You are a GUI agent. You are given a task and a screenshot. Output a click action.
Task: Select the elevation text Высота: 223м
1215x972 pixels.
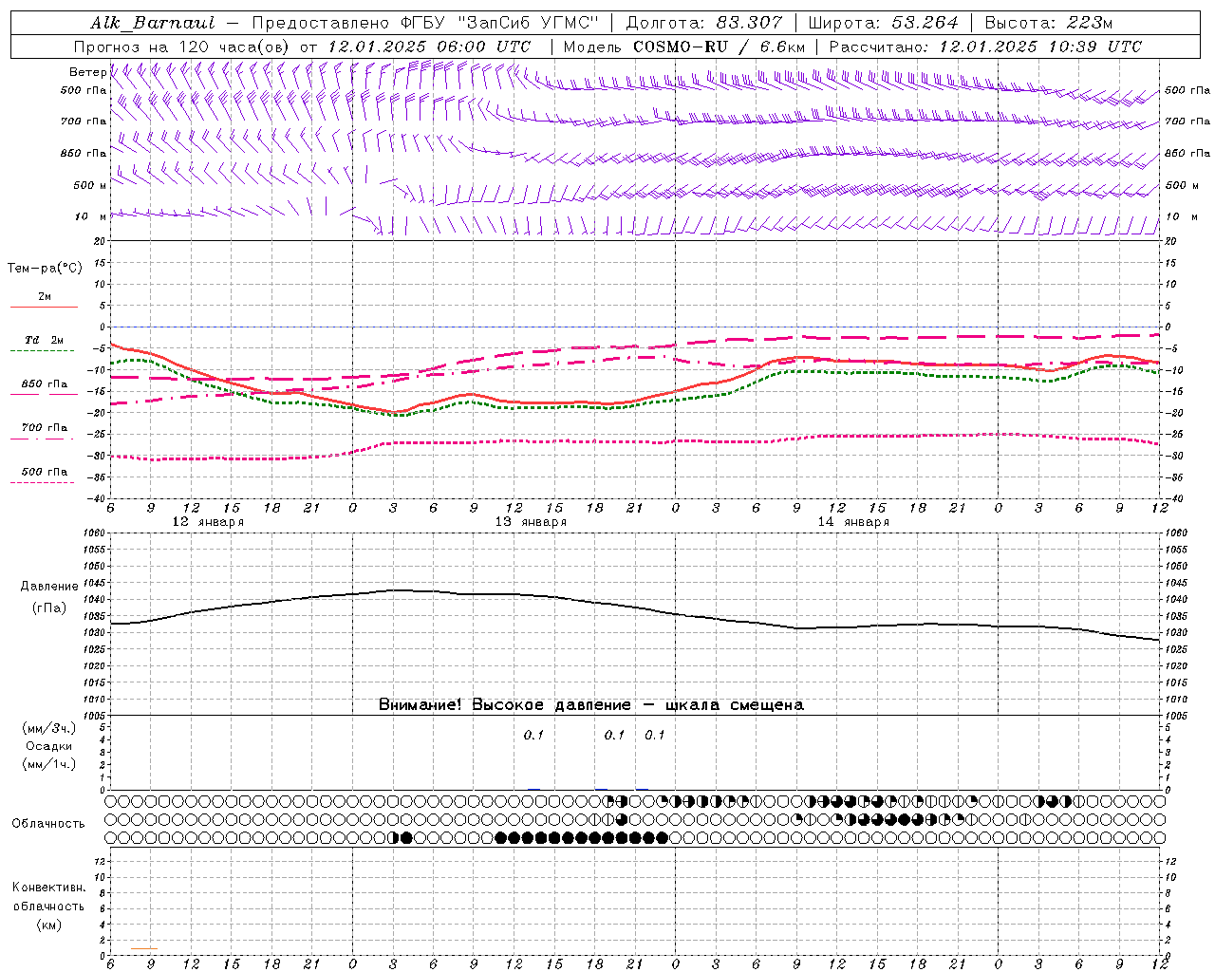coord(1049,23)
